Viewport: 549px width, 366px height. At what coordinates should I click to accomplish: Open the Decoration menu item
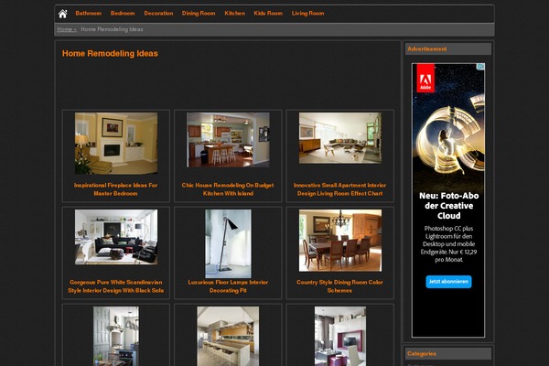point(158,14)
